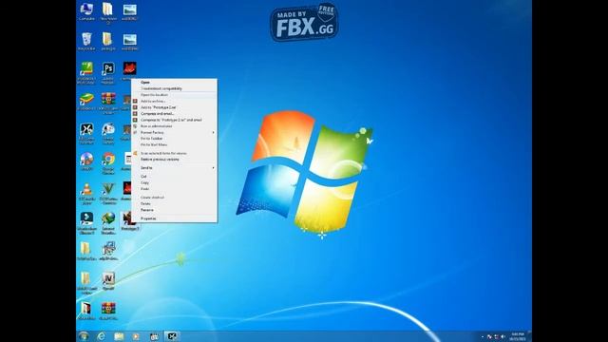Select the VLC media player shortcut

pyautogui.click(x=86, y=194)
